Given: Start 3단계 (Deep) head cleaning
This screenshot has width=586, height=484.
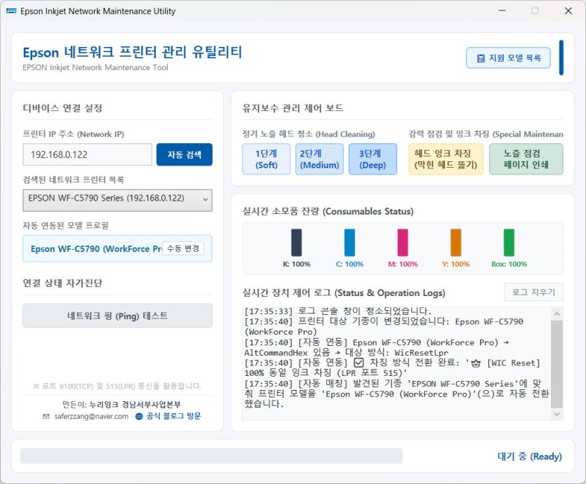Looking at the screenshot, I should [x=373, y=159].
